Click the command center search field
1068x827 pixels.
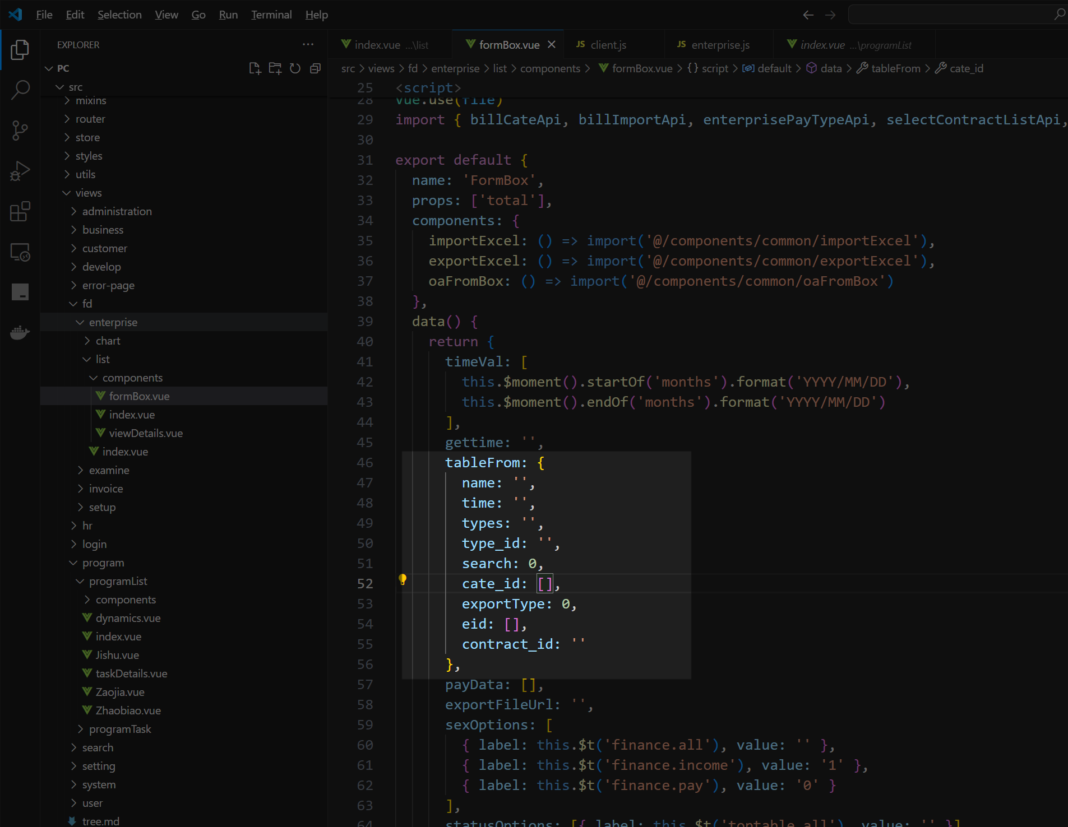tap(958, 15)
